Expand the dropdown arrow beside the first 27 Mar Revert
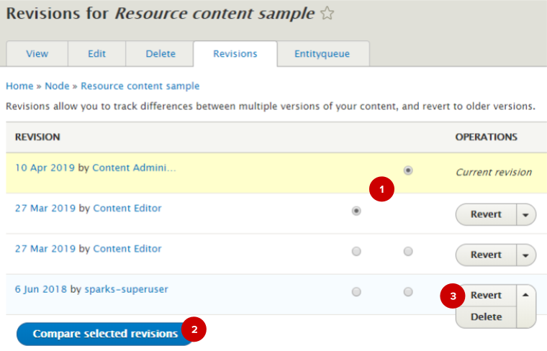Image resolution: width=547 pixels, height=351 pixels. tap(525, 214)
